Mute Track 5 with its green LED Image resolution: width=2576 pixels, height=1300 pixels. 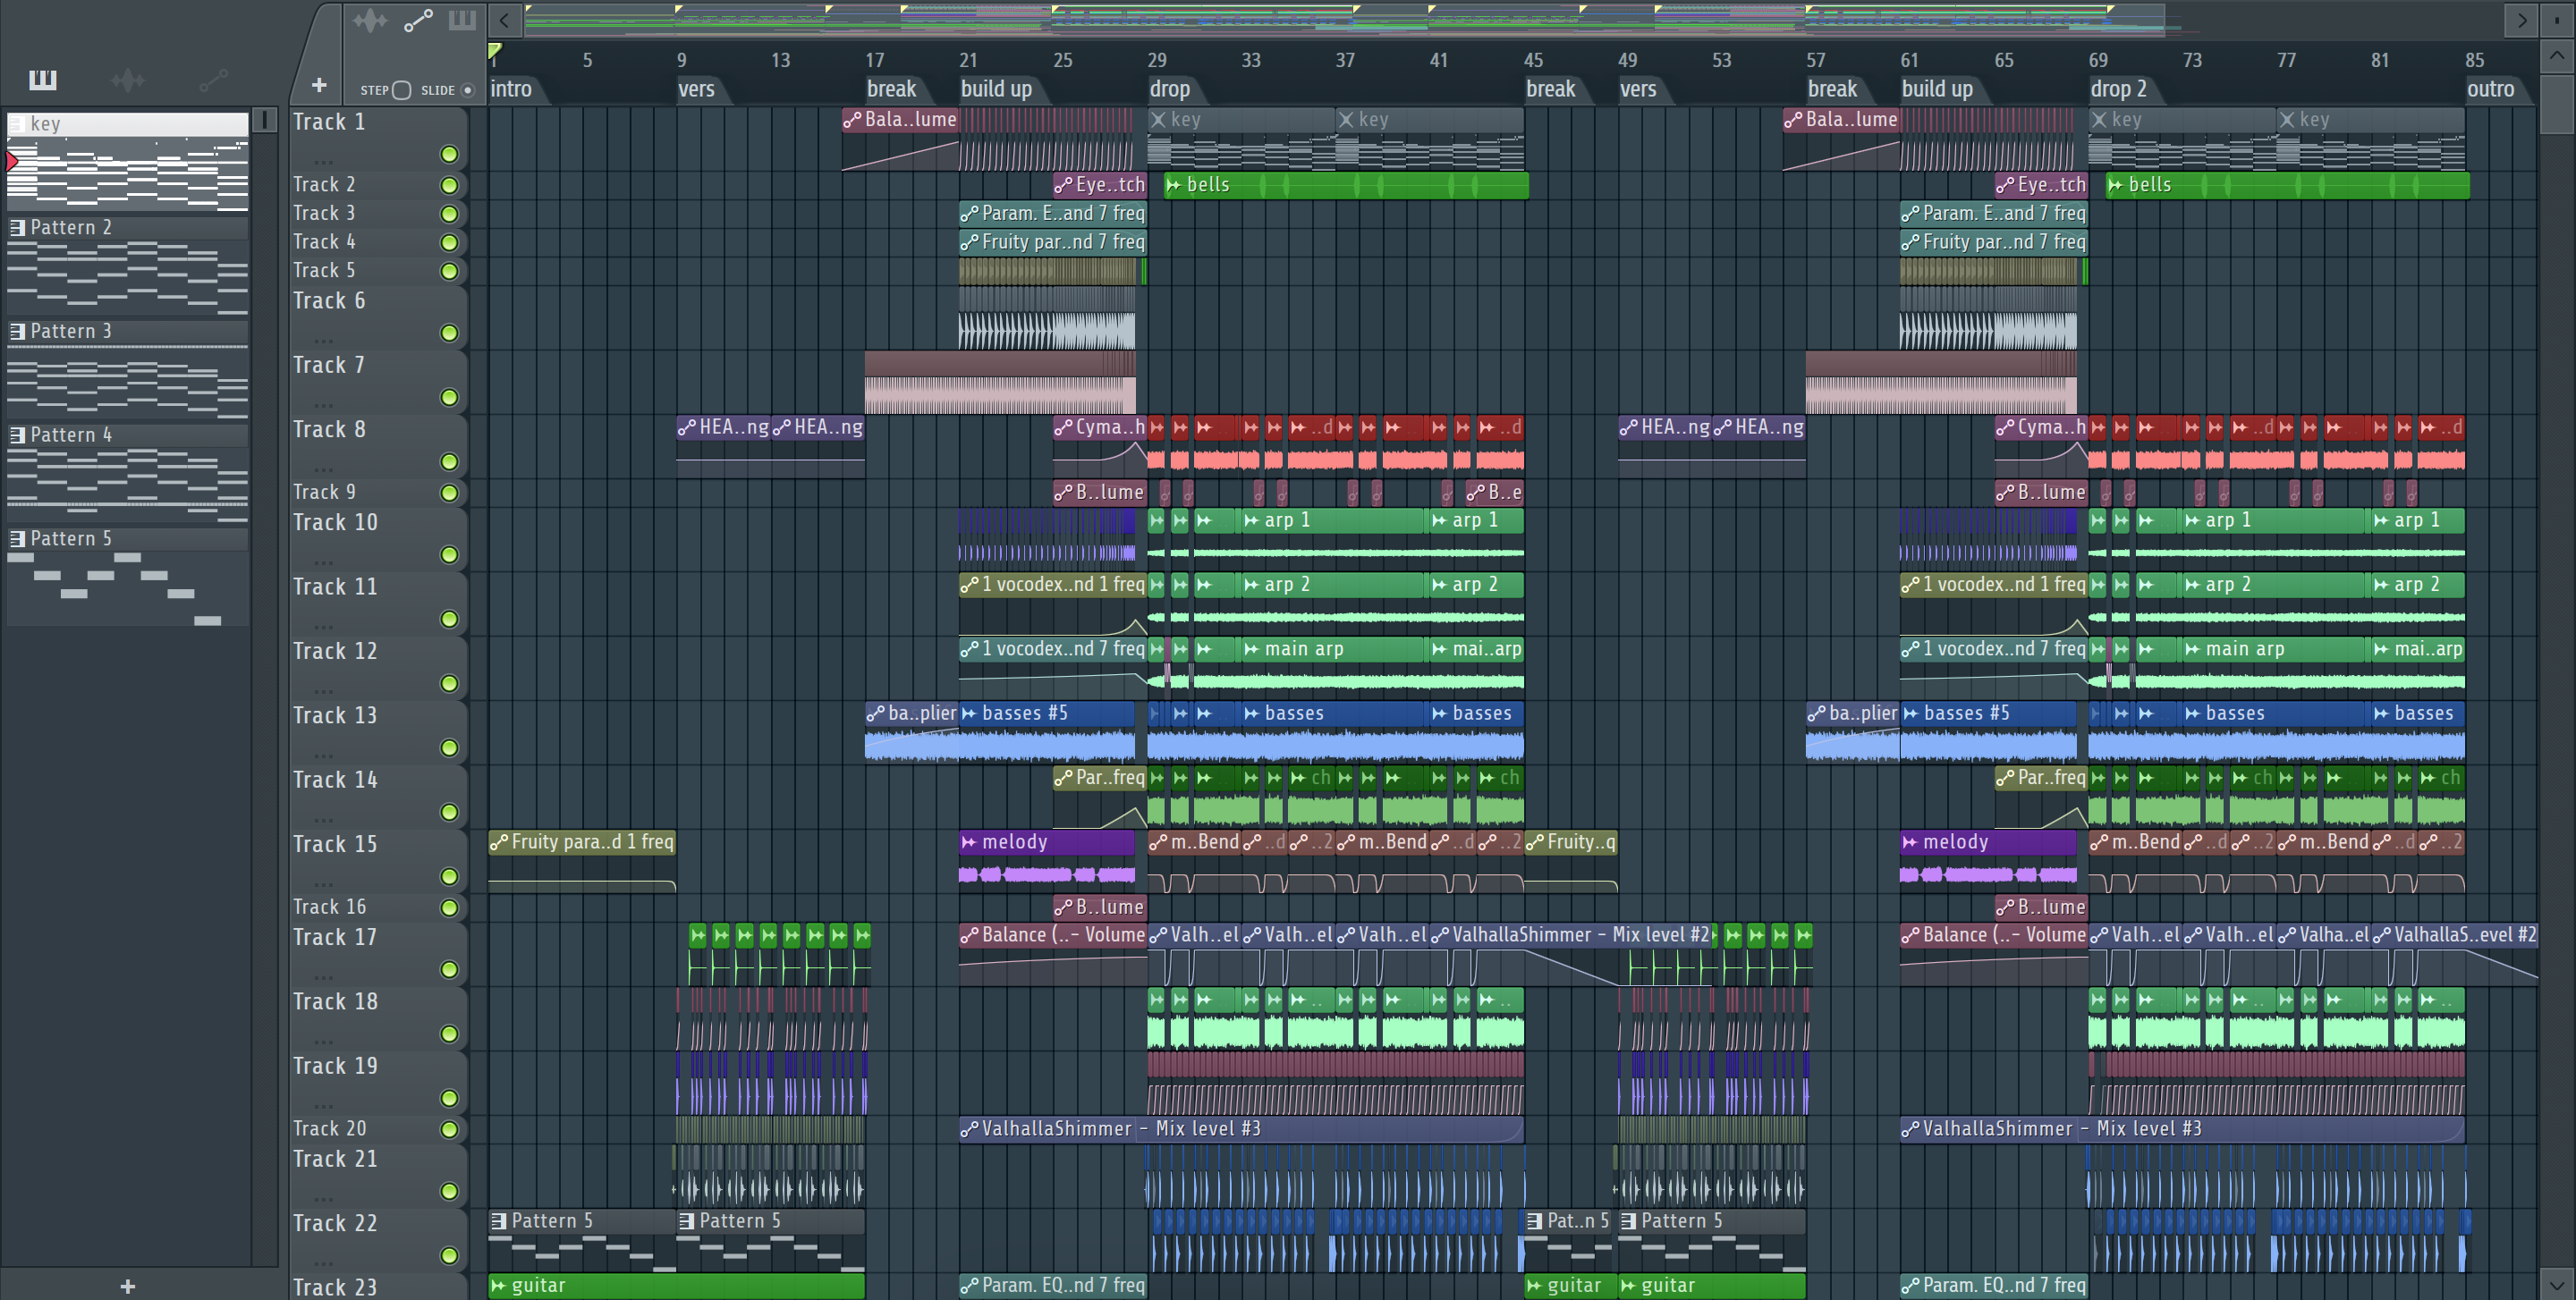click(x=450, y=271)
